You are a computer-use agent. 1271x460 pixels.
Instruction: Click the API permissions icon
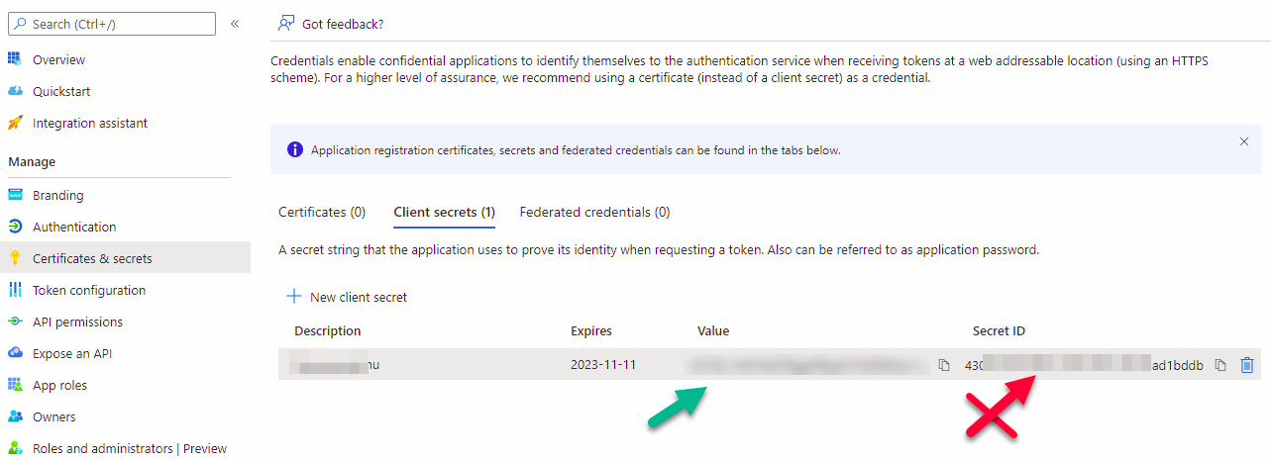coord(15,322)
